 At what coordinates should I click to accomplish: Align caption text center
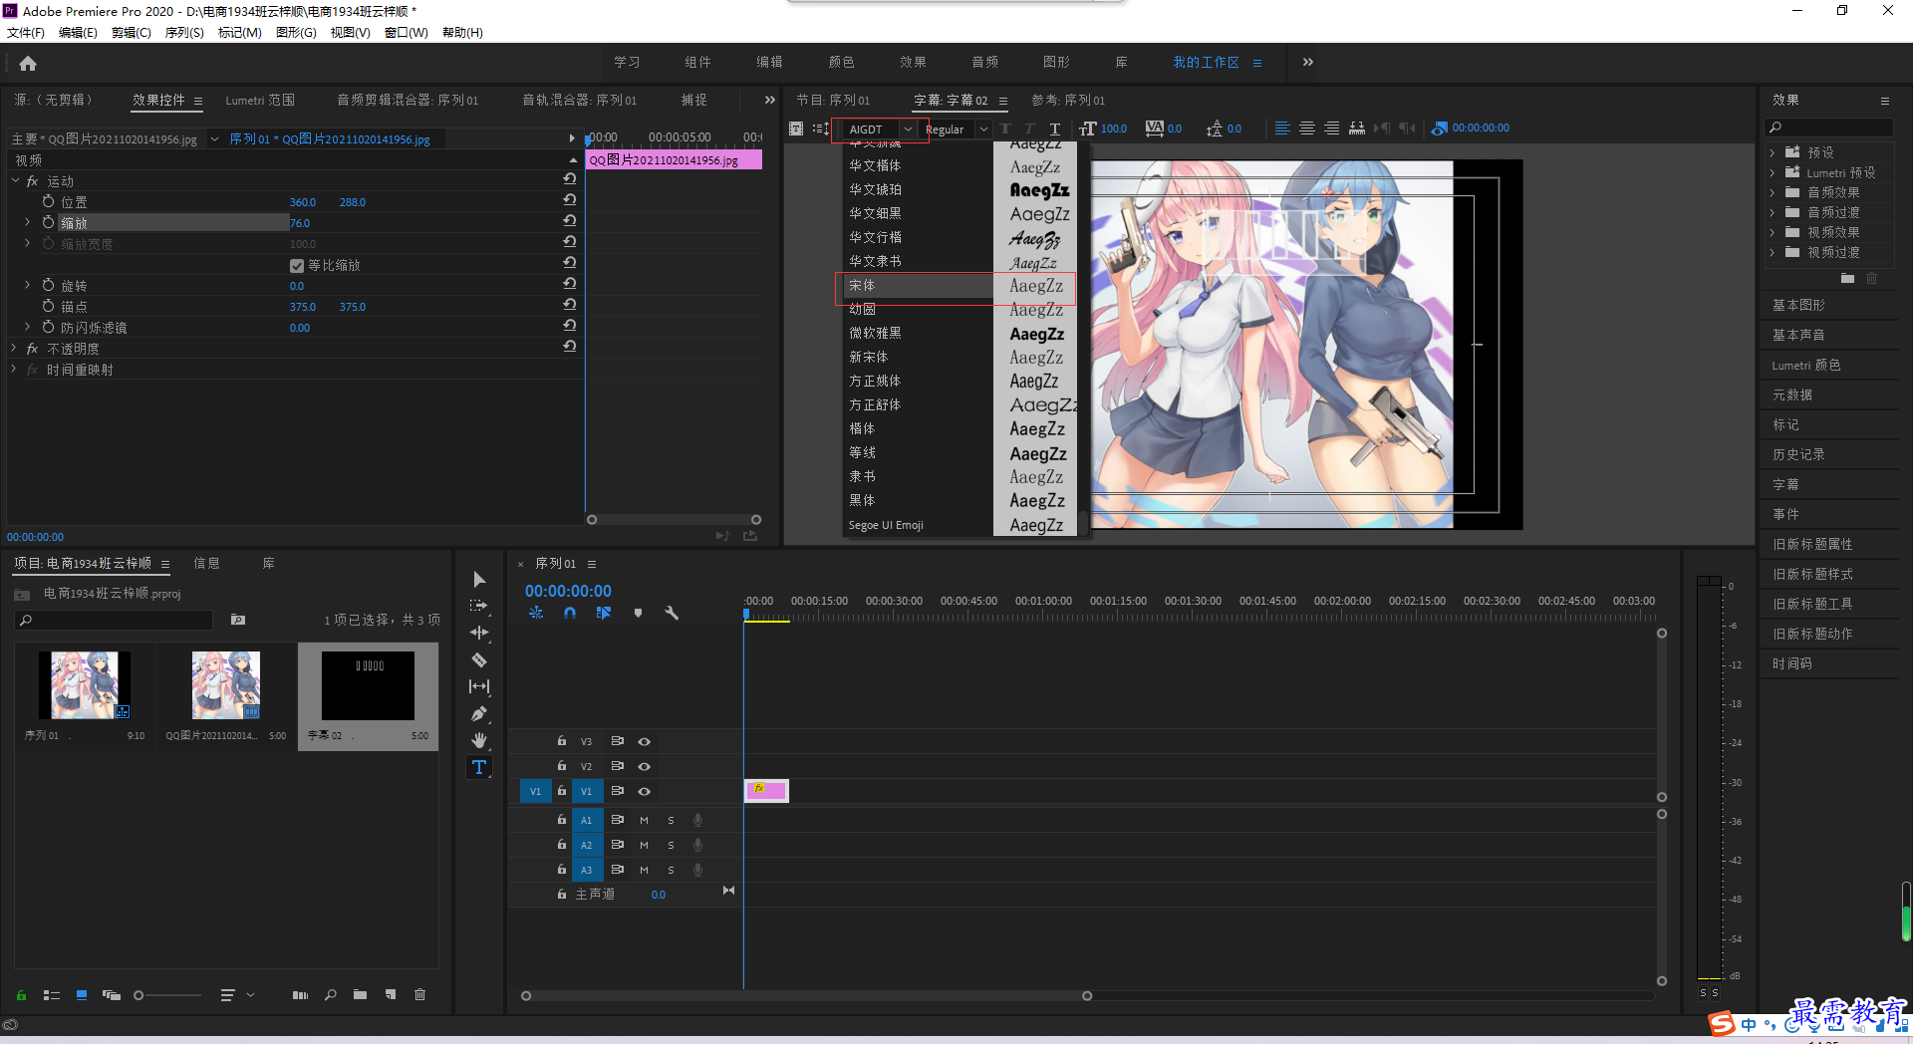(1307, 129)
